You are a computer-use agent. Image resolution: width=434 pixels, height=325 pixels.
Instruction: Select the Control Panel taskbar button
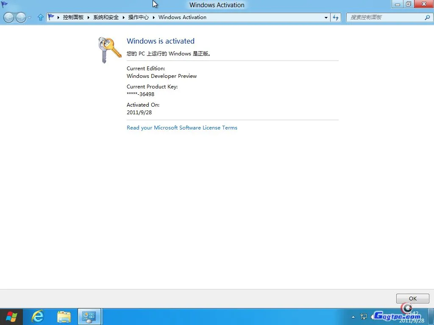point(89,317)
